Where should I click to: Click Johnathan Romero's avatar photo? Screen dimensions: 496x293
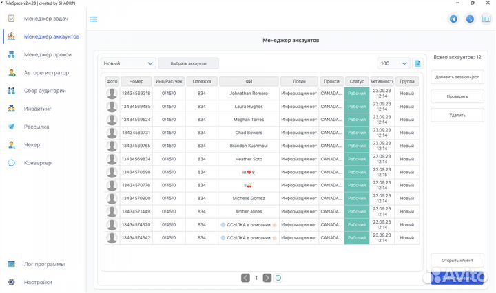112,94
